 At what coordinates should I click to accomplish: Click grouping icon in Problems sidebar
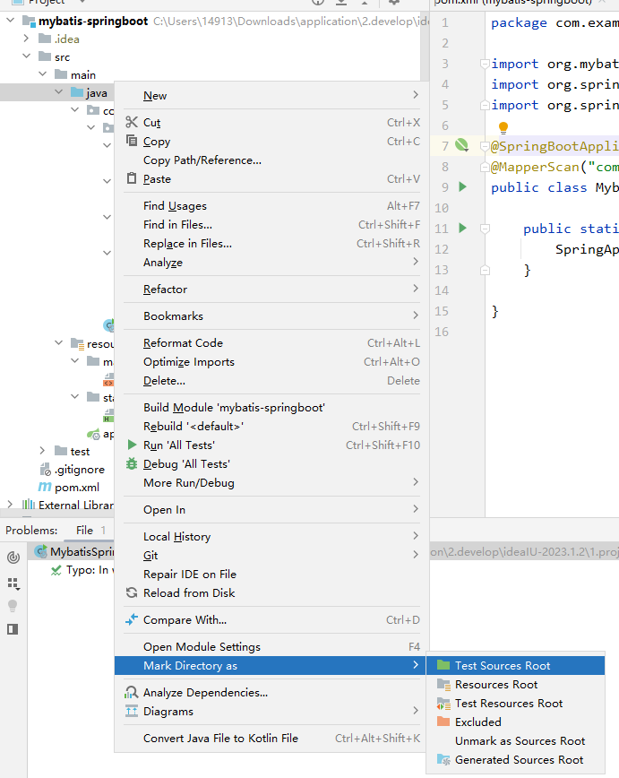point(13,583)
